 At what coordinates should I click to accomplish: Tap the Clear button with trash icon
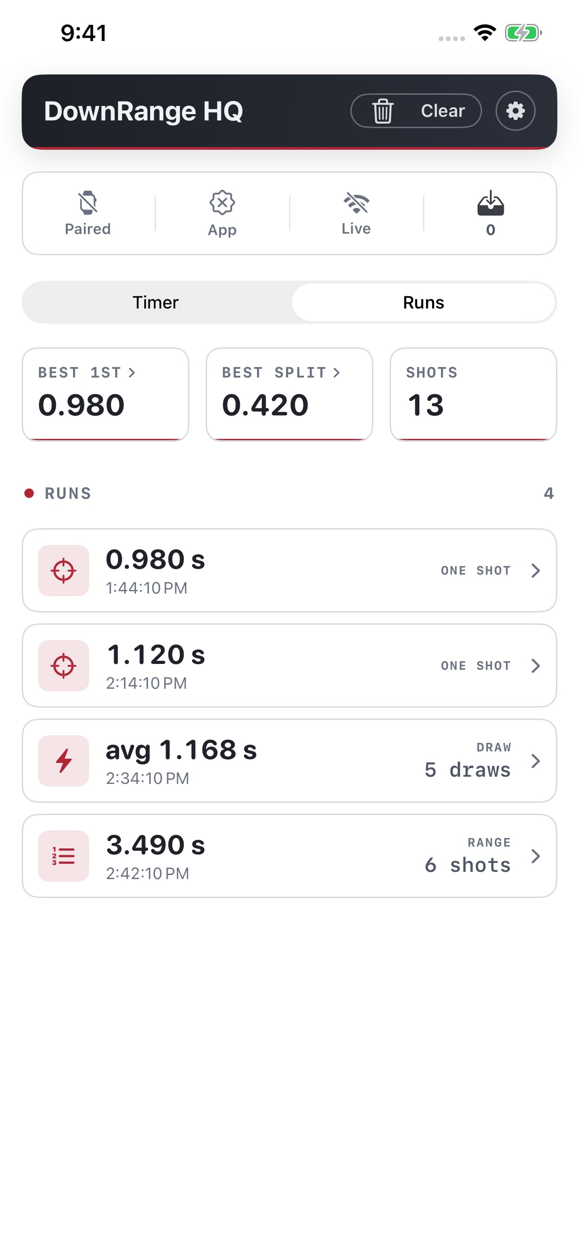[416, 111]
